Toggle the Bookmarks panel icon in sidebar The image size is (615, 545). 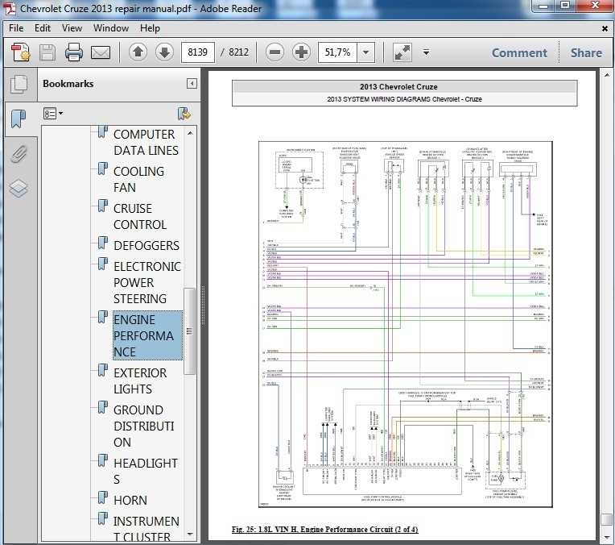(19, 119)
